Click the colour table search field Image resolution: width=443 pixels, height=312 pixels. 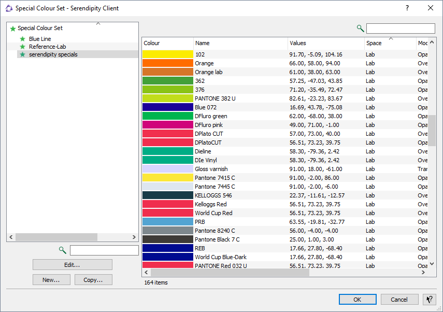point(401,29)
